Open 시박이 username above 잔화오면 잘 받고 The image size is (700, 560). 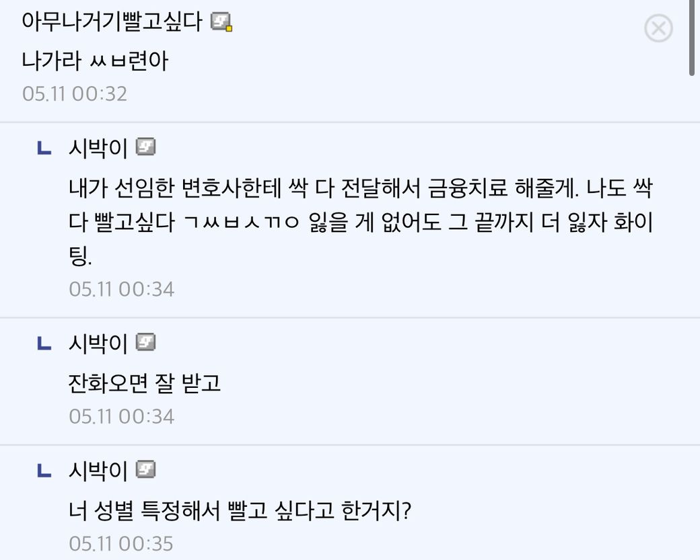98,344
